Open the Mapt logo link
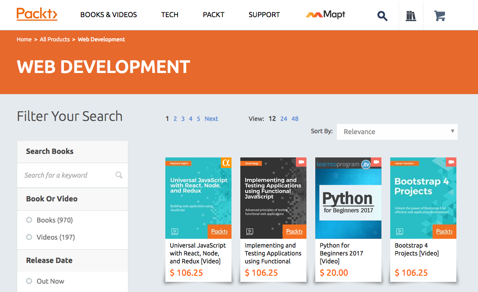 [325, 15]
